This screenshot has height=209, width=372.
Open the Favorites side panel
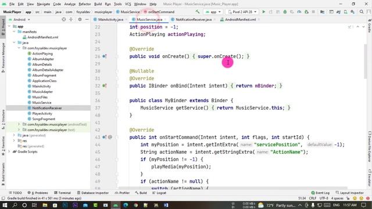point(3,146)
